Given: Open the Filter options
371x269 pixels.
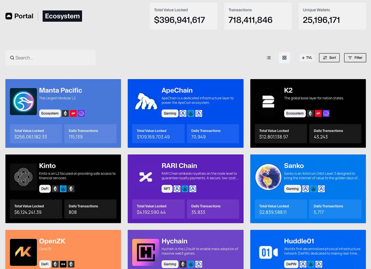Looking at the screenshot, I should click(355, 58).
